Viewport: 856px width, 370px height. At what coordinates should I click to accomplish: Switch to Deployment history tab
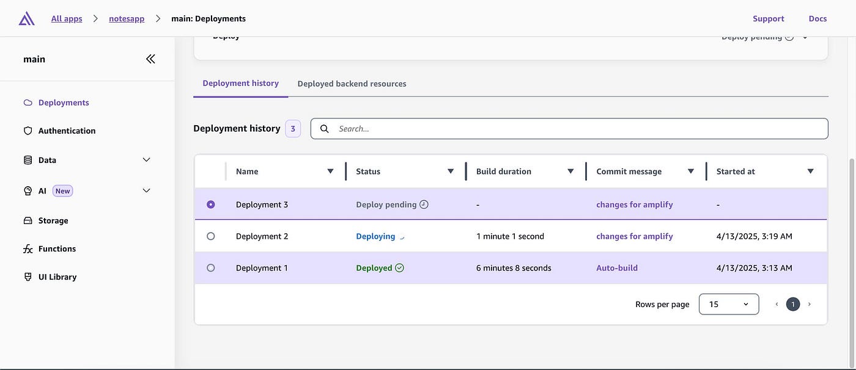[241, 84]
